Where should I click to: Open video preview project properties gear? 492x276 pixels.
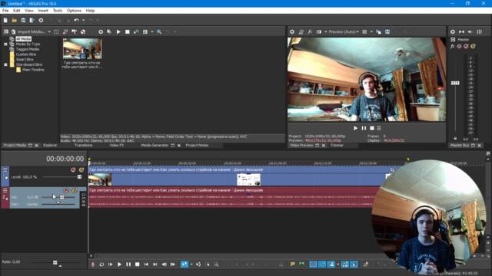tap(292, 32)
